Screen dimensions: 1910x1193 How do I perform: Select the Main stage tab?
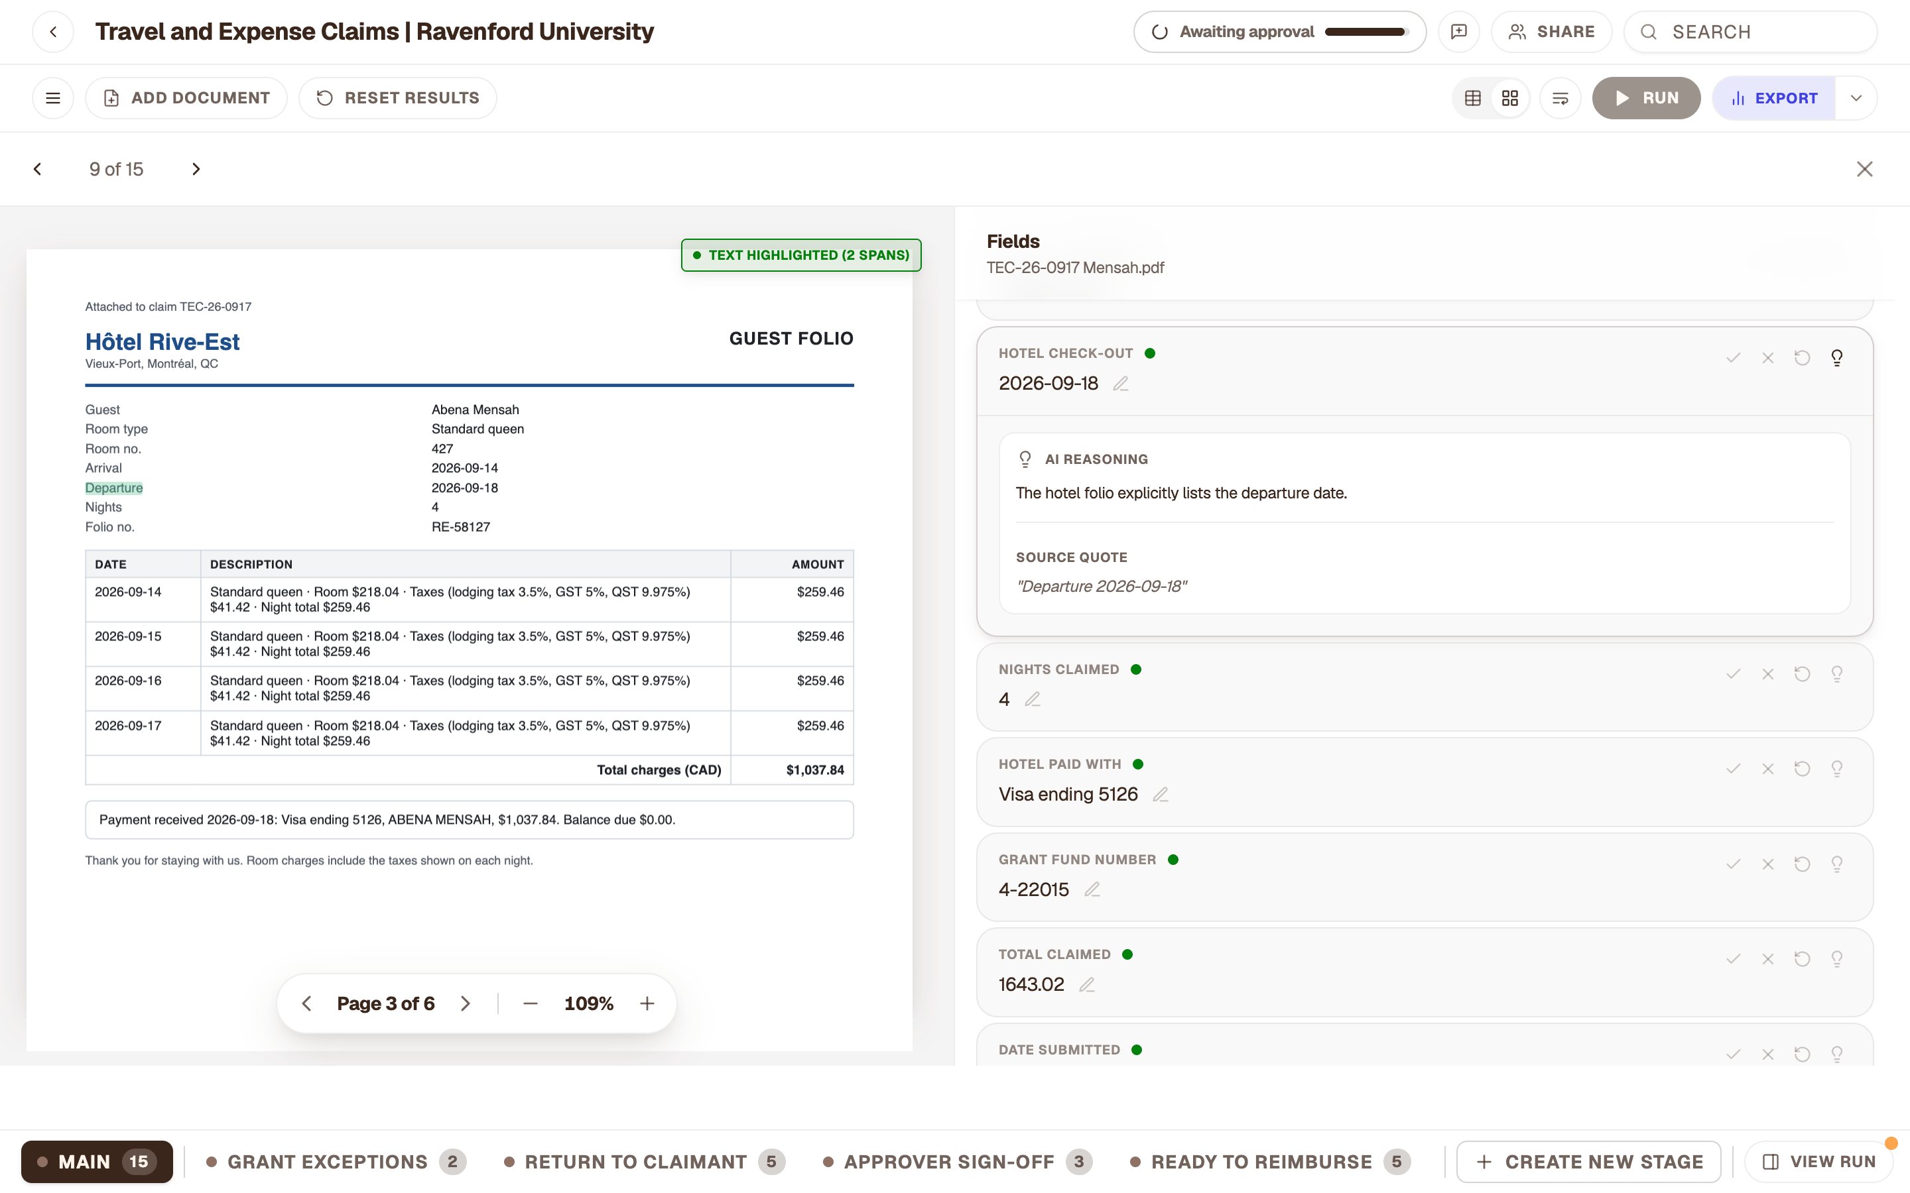[x=97, y=1161]
